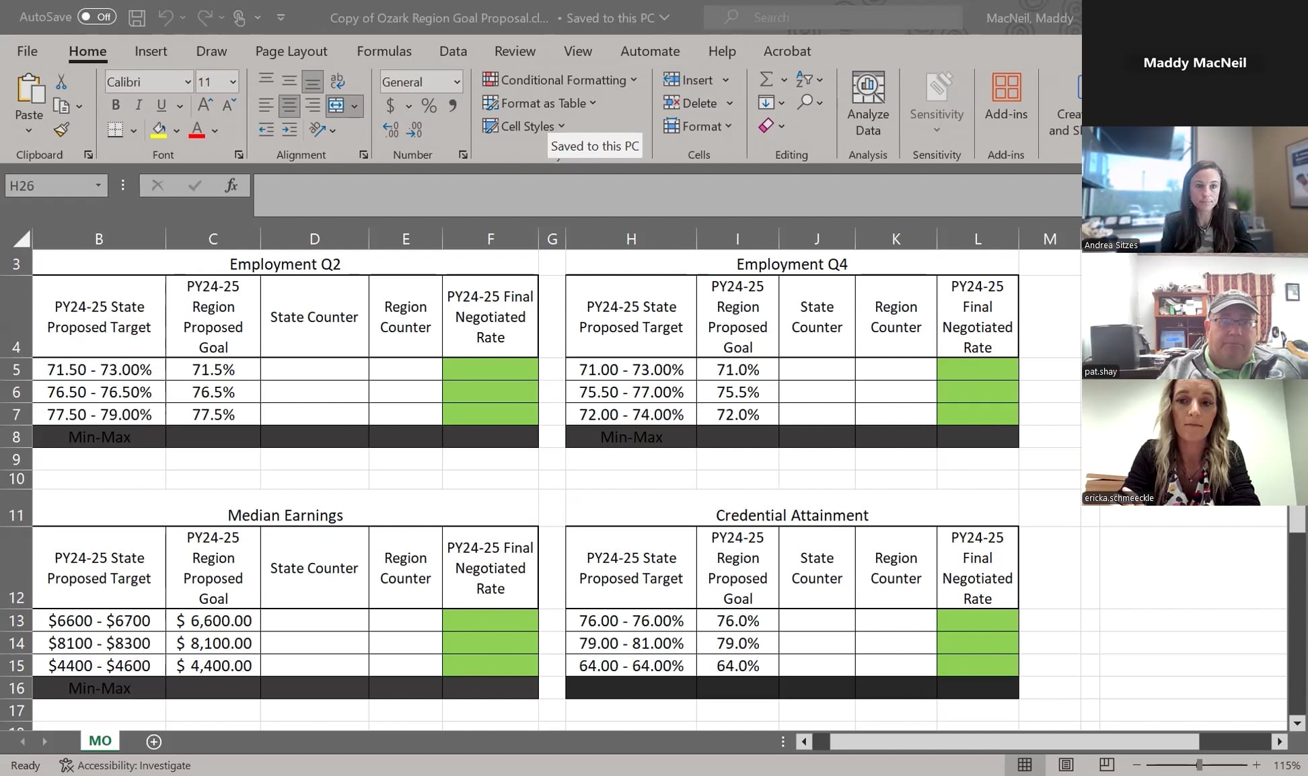Switch to Page Break Preview view
This screenshot has height=776, width=1308.
pyautogui.click(x=1106, y=765)
